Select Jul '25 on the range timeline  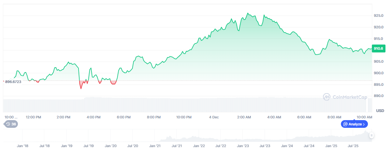[x=353, y=146]
